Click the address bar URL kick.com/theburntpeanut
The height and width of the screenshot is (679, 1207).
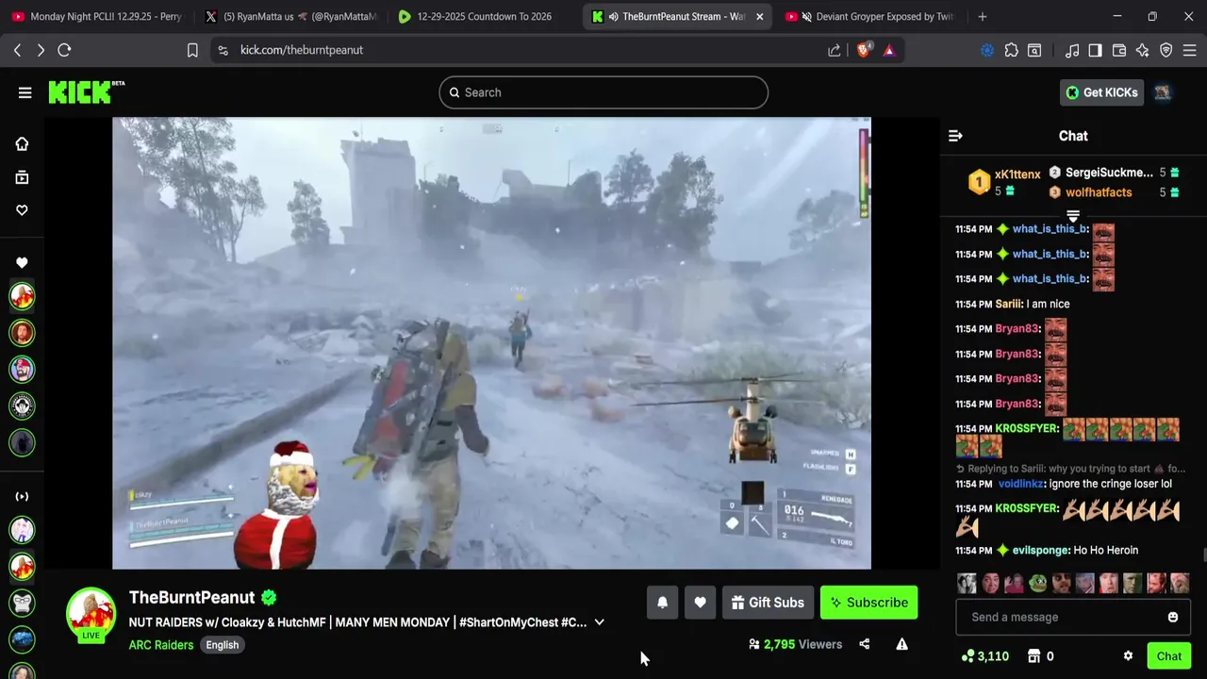(x=302, y=50)
